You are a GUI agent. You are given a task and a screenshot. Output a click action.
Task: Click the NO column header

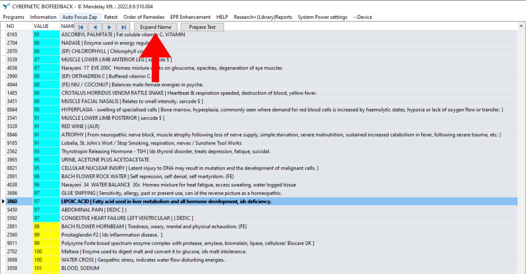pyautogui.click(x=11, y=26)
